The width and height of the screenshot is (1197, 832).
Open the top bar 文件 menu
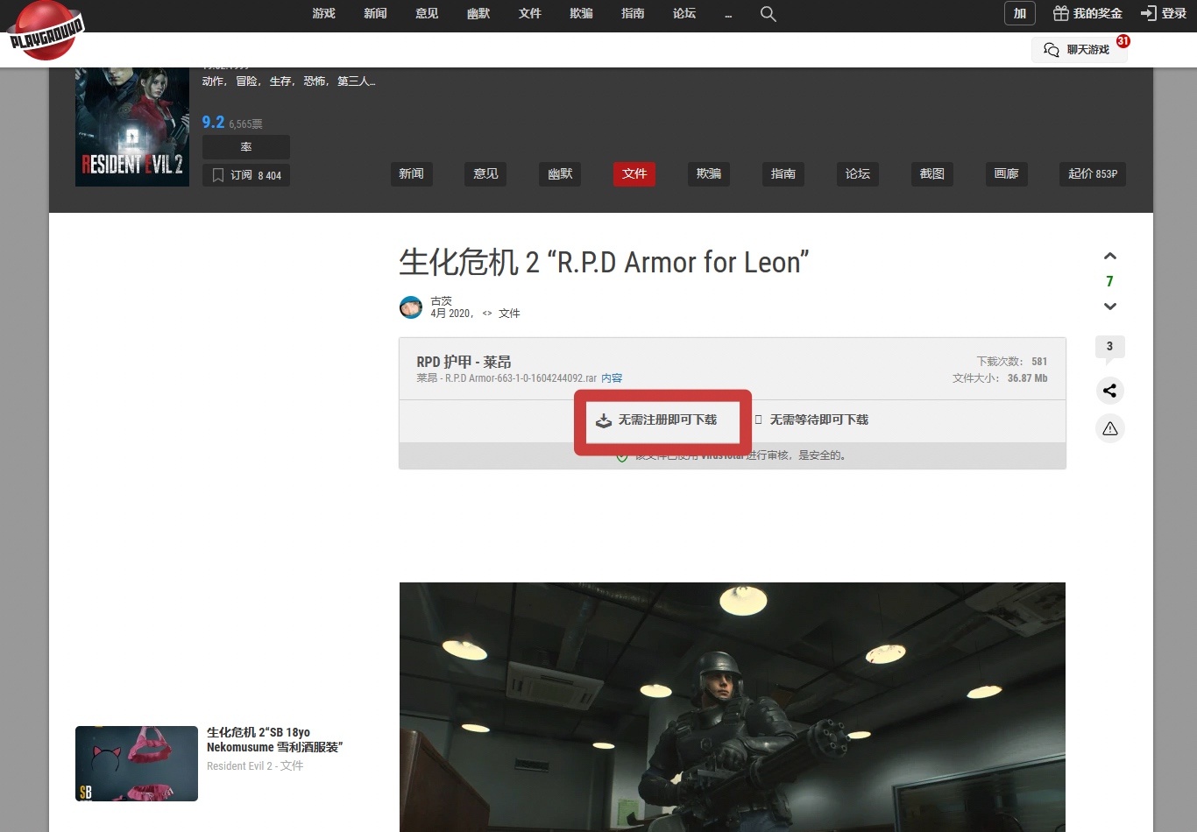pos(530,13)
